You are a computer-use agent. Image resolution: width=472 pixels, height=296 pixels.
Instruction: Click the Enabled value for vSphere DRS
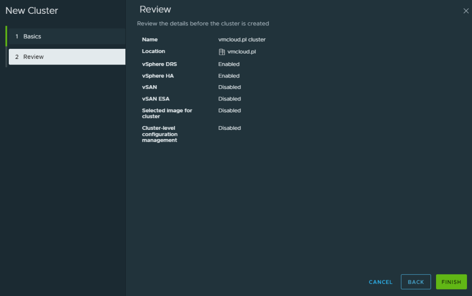[229, 64]
